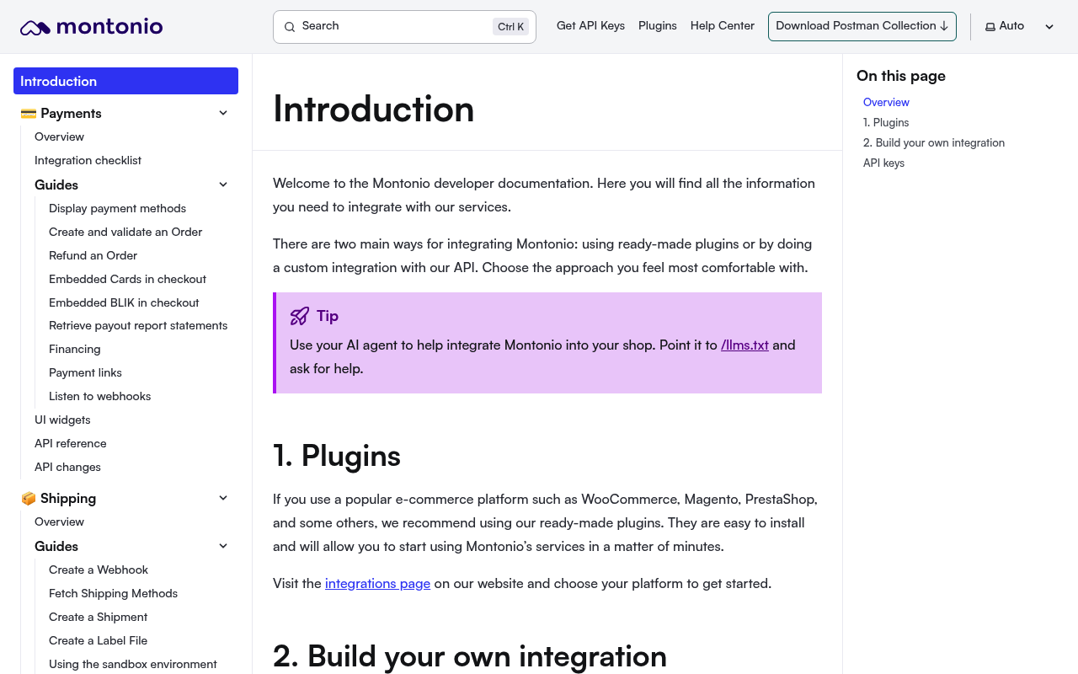Open Create a Shipment guide
1078x674 pixels.
click(98, 617)
